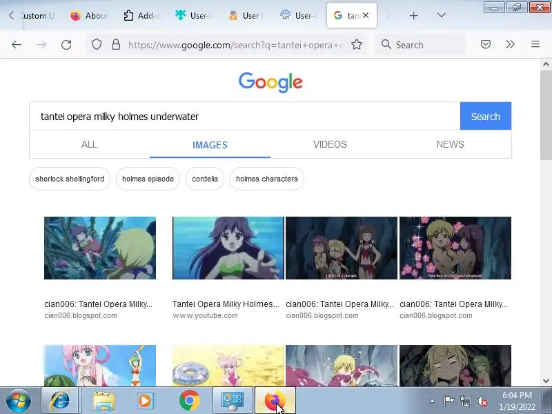Click the Google logo
This screenshot has height=414, width=552.
(x=270, y=82)
